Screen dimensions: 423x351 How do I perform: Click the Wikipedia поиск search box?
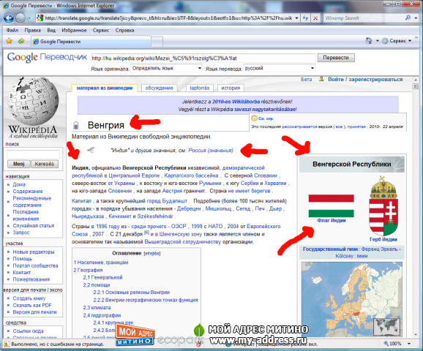(33, 154)
